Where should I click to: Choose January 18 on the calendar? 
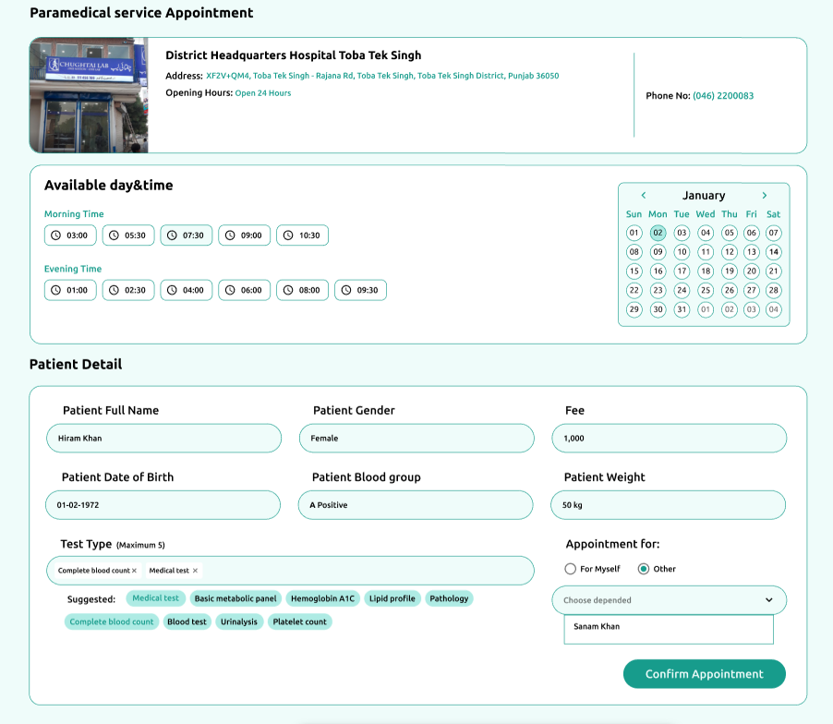[x=706, y=271]
